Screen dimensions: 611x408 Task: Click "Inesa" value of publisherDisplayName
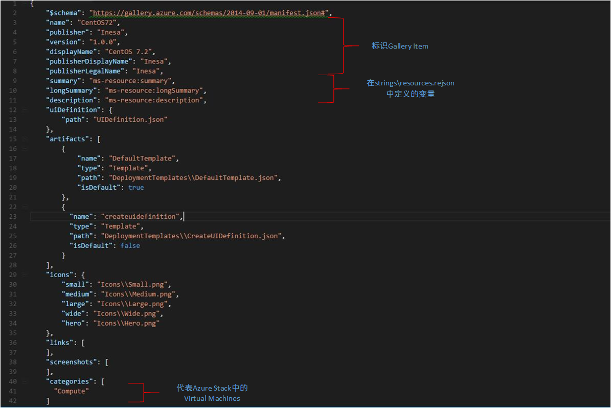(x=154, y=61)
